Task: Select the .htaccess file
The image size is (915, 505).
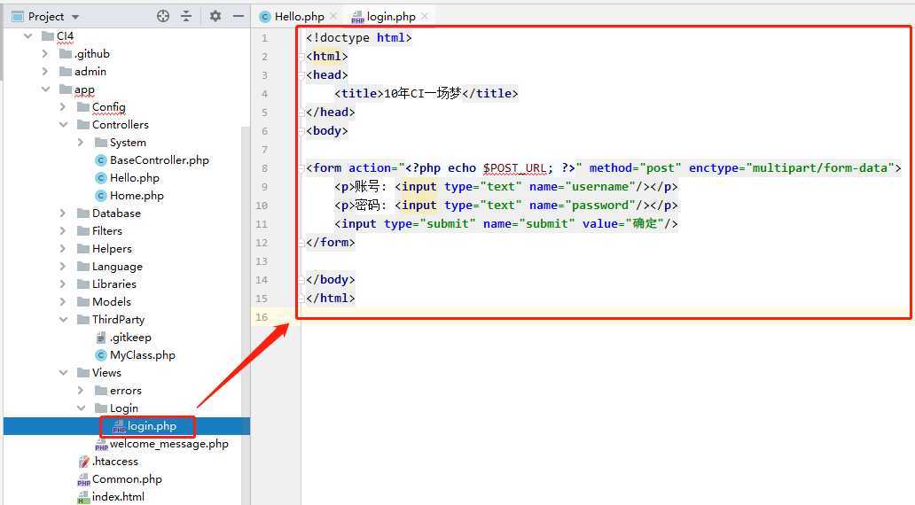Action: click(115, 462)
